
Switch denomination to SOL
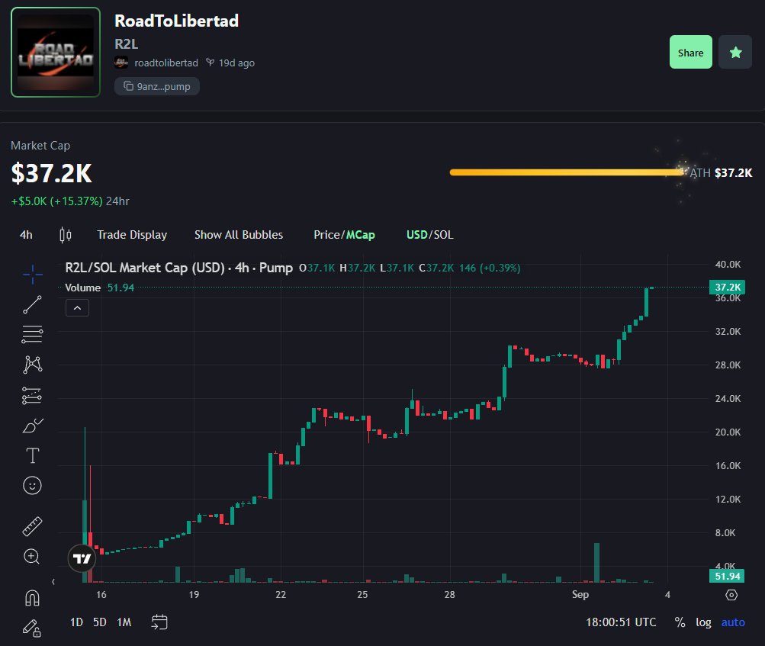click(x=443, y=235)
